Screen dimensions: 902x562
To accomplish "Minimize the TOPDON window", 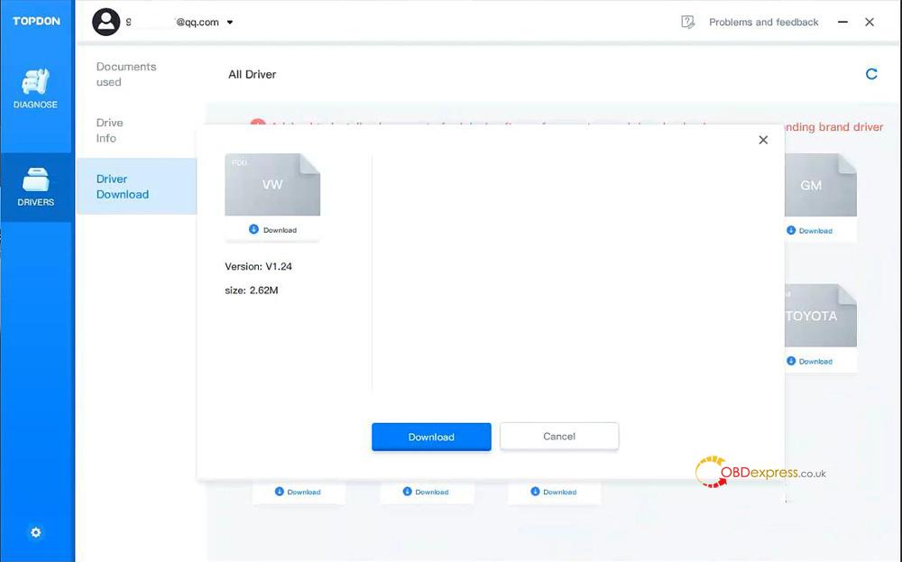I will click(842, 22).
